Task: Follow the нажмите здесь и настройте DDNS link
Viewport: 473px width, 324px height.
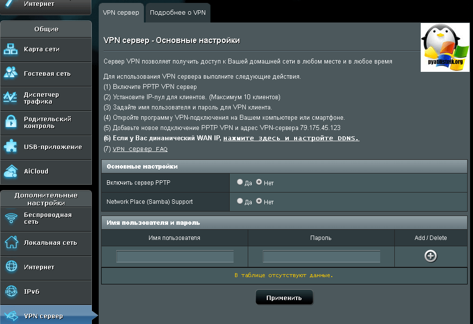Action: click(x=291, y=138)
